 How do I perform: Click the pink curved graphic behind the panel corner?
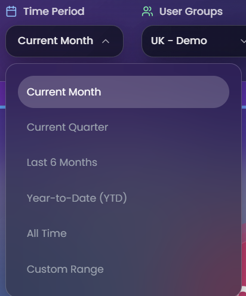pyautogui.click(x=244, y=258)
